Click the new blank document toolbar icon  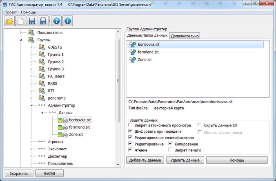pyautogui.click(x=20, y=20)
